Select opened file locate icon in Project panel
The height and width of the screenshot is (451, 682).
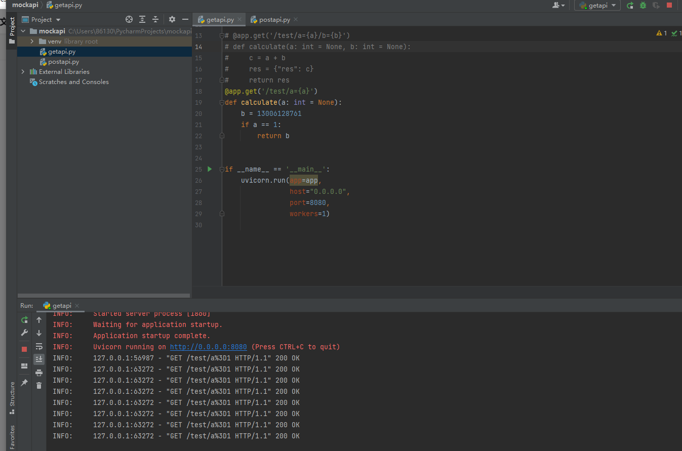tap(129, 19)
